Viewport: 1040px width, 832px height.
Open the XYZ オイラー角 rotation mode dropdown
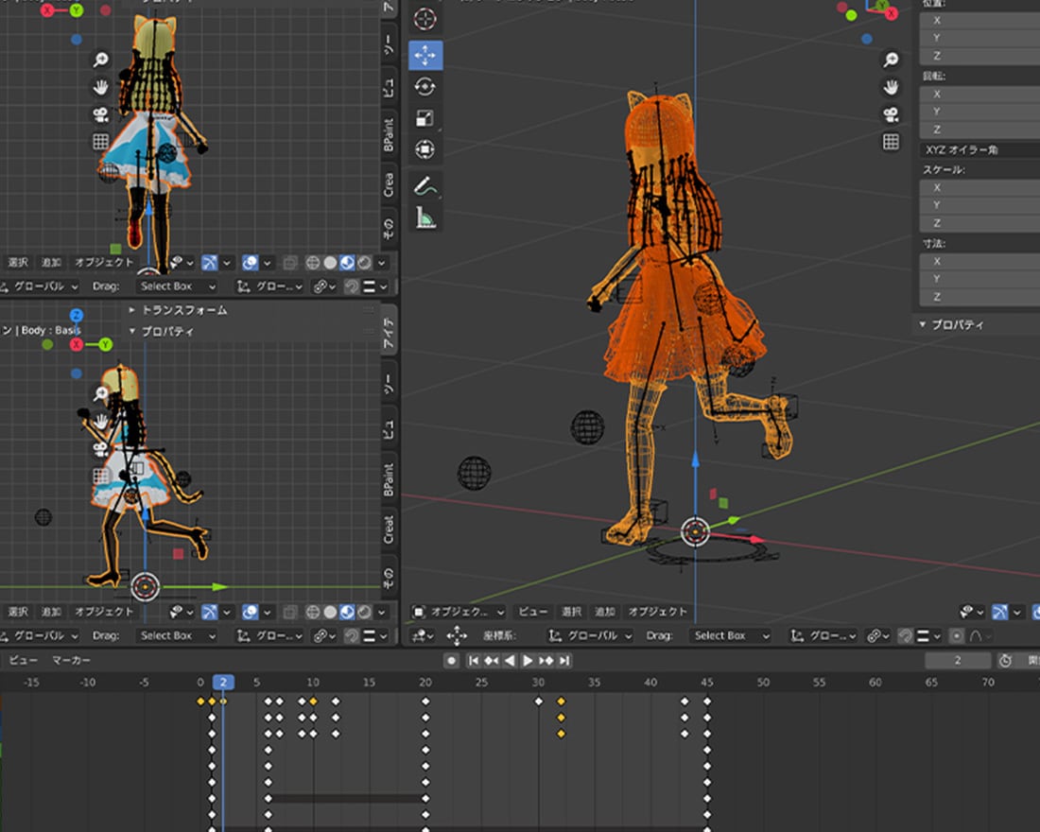pyautogui.click(x=980, y=150)
